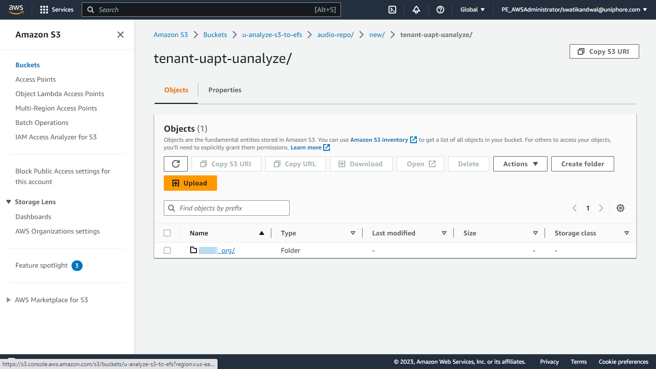Open Cookie preferences in footer
656x369 pixels.
(x=623, y=362)
